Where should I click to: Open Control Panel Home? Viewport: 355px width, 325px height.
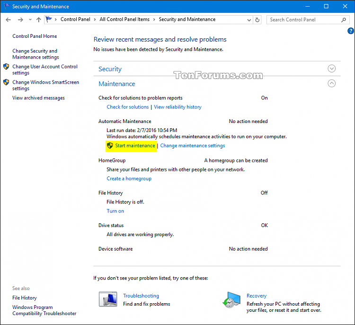[x=35, y=36]
